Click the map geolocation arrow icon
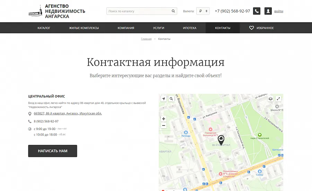The height and width of the screenshot is (191, 312). pos(164,99)
